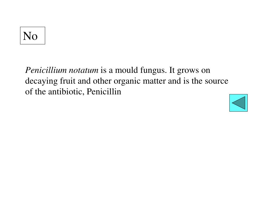Select the 'No' answer box
Image resolution: width=270 pixels, height=202 pixels.
[x=32, y=36]
